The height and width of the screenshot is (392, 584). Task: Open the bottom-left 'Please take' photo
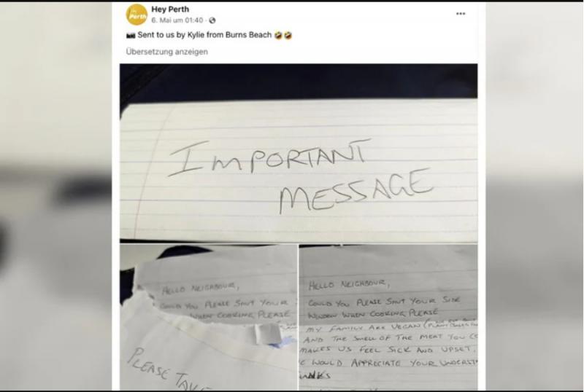click(x=209, y=317)
